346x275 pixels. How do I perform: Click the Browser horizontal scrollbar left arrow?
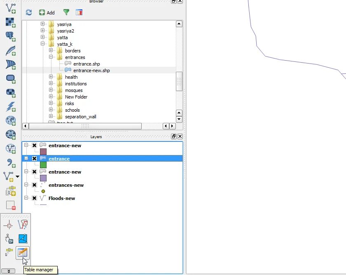point(25,126)
